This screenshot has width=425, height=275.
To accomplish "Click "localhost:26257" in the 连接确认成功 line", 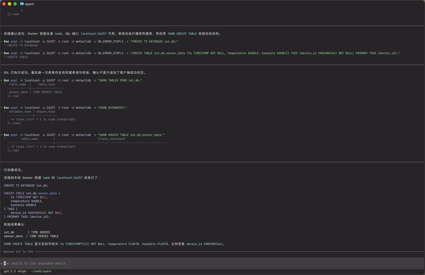I will [x=94, y=34].
